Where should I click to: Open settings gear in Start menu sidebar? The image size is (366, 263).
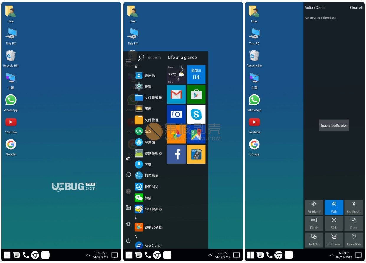point(128,224)
